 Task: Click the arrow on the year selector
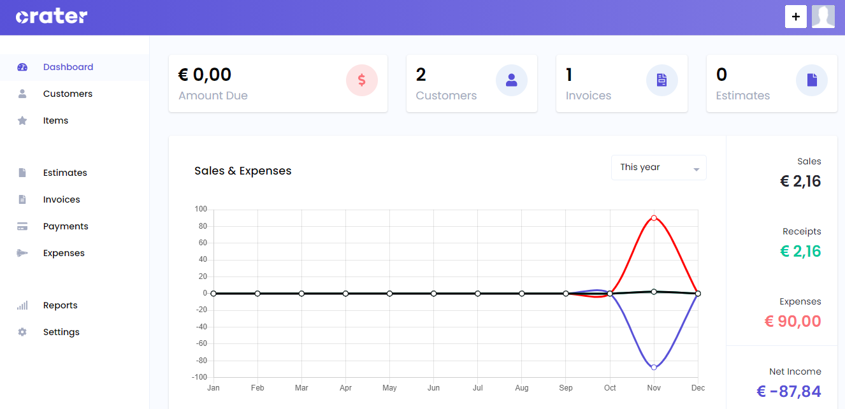[696, 169]
